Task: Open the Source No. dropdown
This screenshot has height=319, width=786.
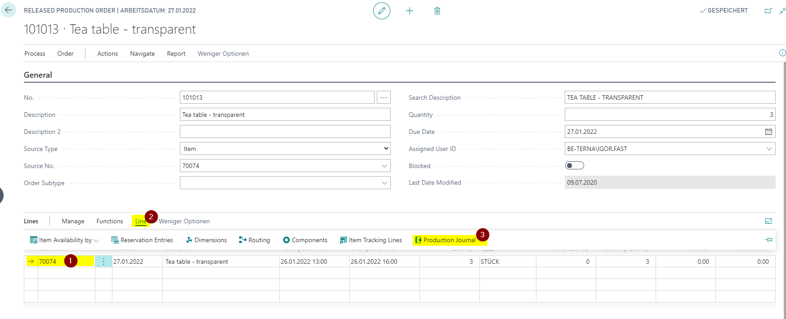Action: pyautogui.click(x=384, y=166)
